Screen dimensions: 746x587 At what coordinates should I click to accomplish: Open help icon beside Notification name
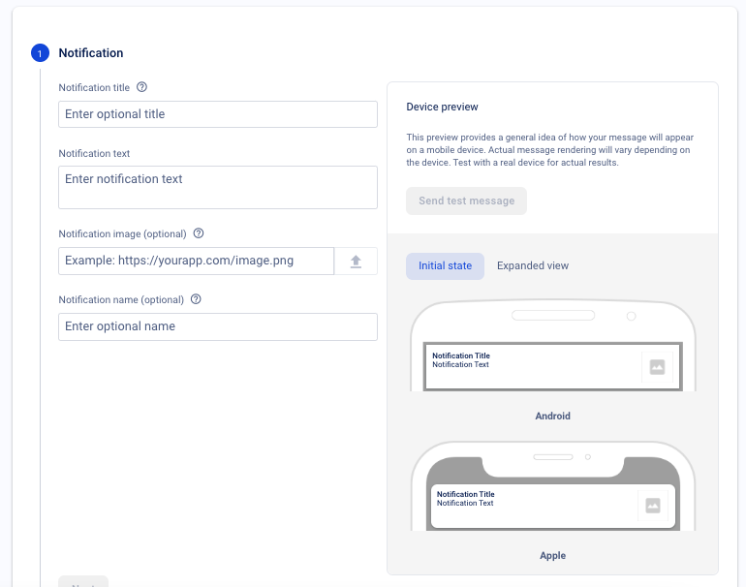point(196,299)
